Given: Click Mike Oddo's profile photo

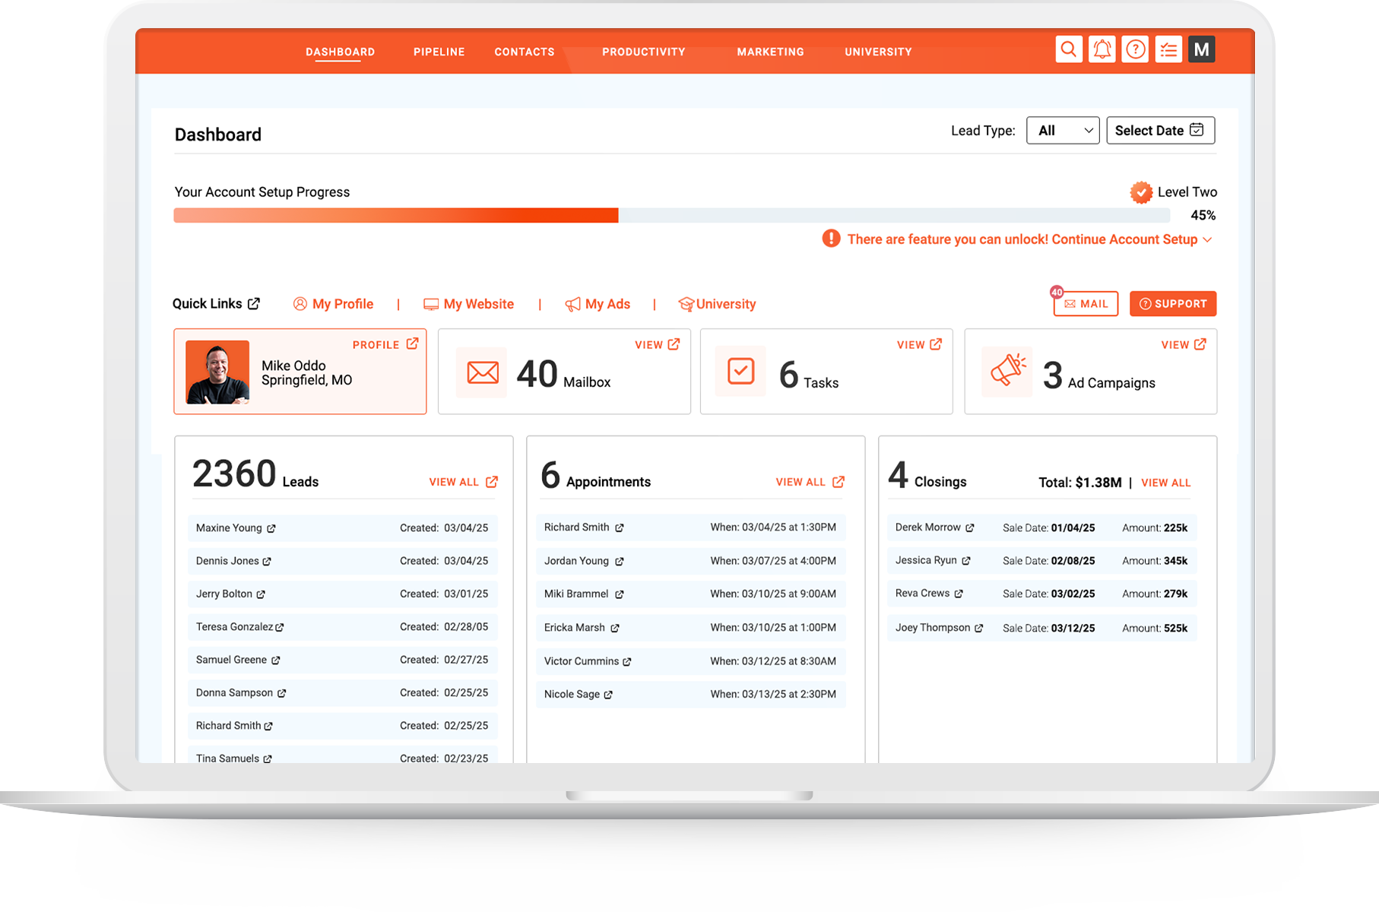Looking at the screenshot, I should [217, 372].
